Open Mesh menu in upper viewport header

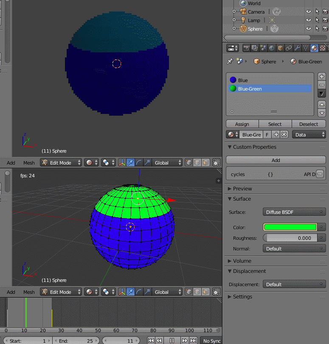(29, 163)
